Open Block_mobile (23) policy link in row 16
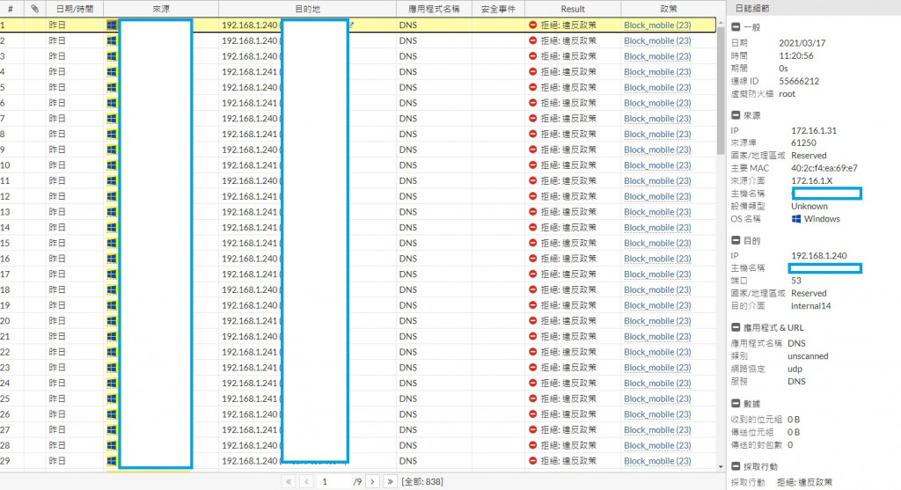The width and height of the screenshot is (901, 490). click(x=657, y=259)
